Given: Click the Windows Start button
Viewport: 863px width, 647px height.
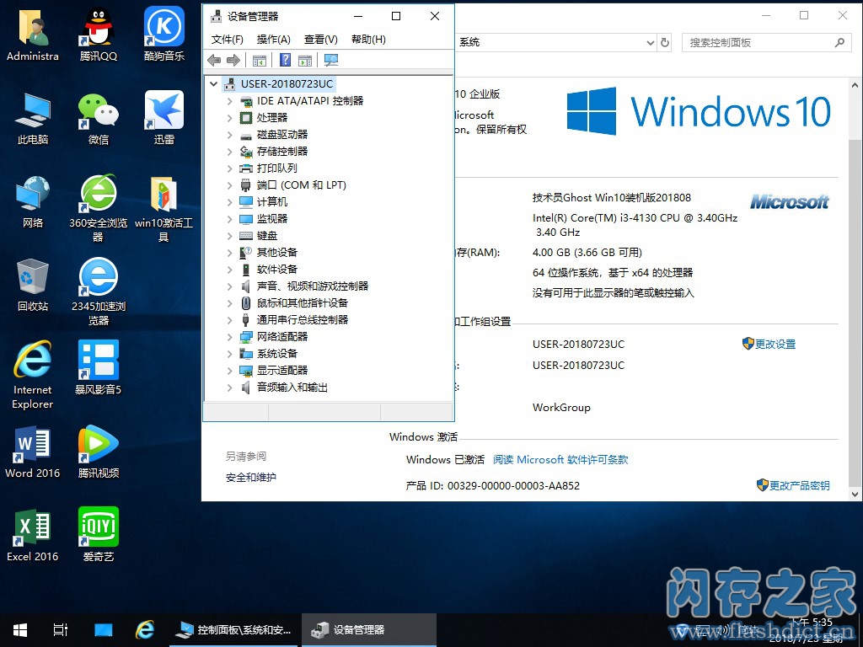Looking at the screenshot, I should click(20, 630).
